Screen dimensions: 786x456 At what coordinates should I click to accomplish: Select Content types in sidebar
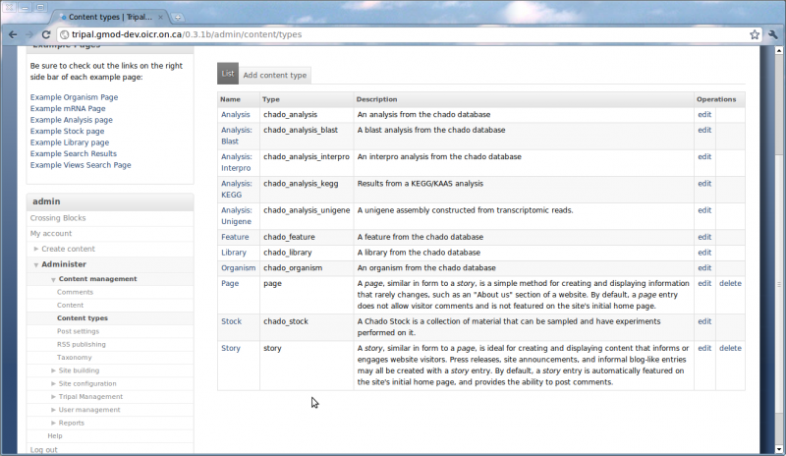(83, 318)
